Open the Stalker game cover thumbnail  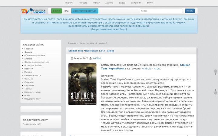pyautogui.click(x=82, y=84)
